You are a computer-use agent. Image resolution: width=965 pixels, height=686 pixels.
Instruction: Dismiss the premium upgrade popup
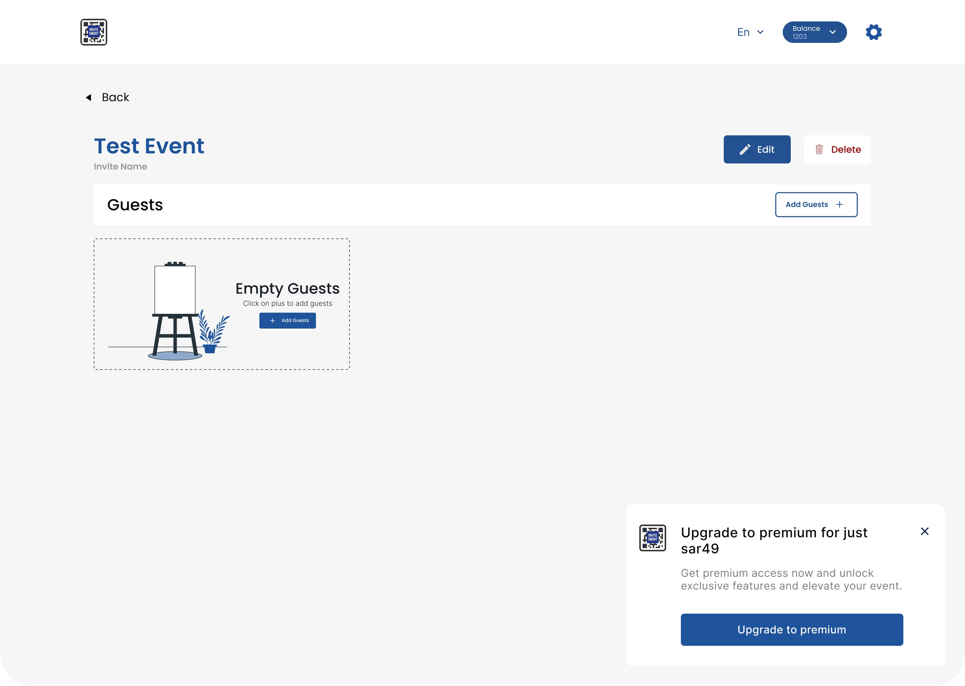click(x=924, y=531)
